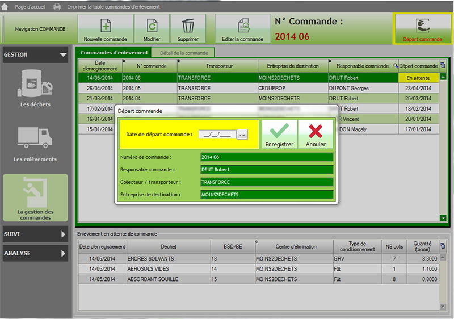This screenshot has height=319, width=454.
Task: Click Supprimer trash button
Action: coord(188,28)
